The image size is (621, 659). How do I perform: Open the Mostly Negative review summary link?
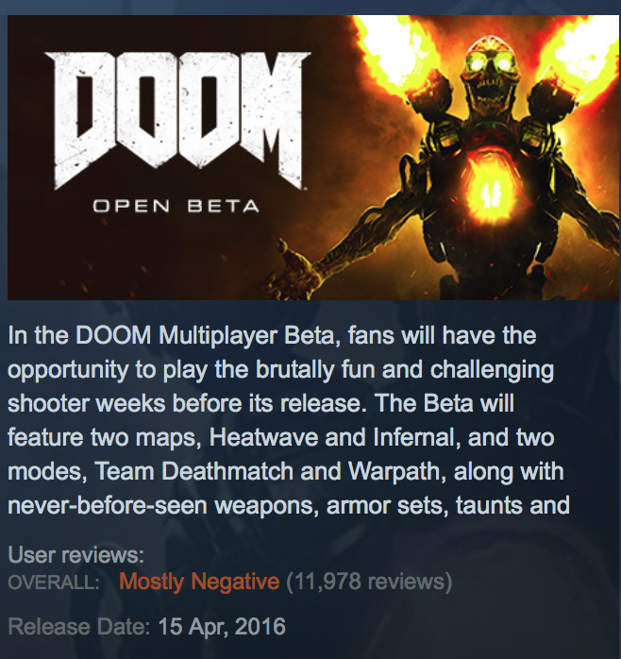[x=199, y=582]
